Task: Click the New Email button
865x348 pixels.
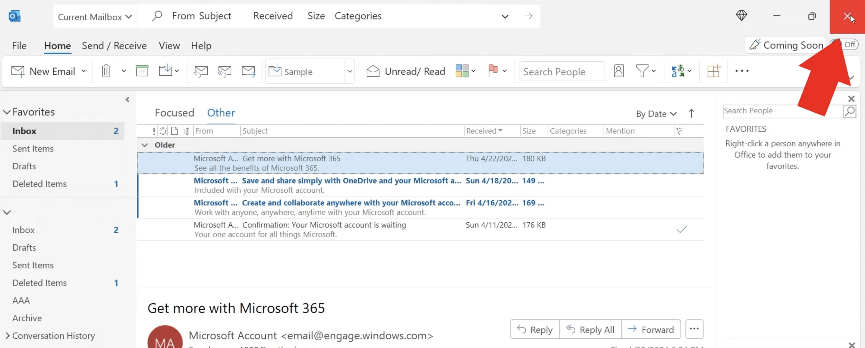Action: pyautogui.click(x=43, y=71)
